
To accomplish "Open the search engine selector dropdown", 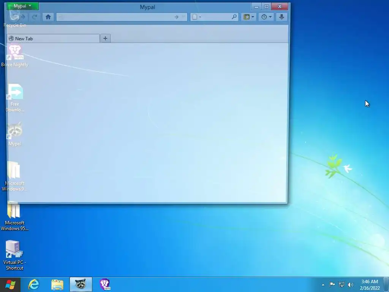I will [197, 17].
